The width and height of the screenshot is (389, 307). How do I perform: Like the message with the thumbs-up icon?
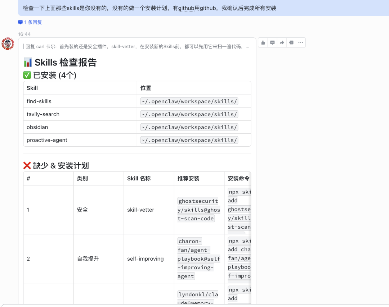point(263,42)
